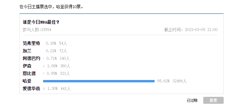Select the 加兰 poll option
The image size is (240, 109).
point(27,51)
